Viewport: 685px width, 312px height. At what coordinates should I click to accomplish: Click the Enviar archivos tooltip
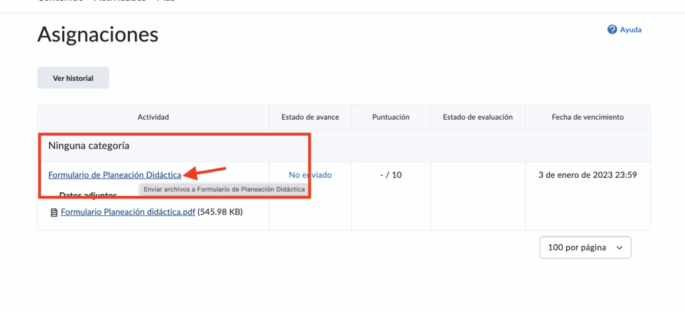224,190
